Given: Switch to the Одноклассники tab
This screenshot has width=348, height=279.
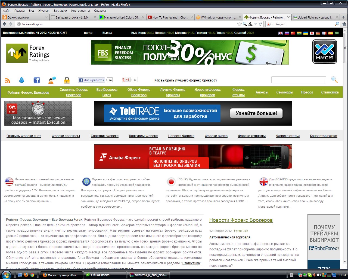Looking at the screenshot, I should (25, 17).
